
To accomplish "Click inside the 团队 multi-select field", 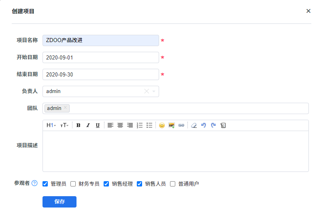I will click(176, 108).
